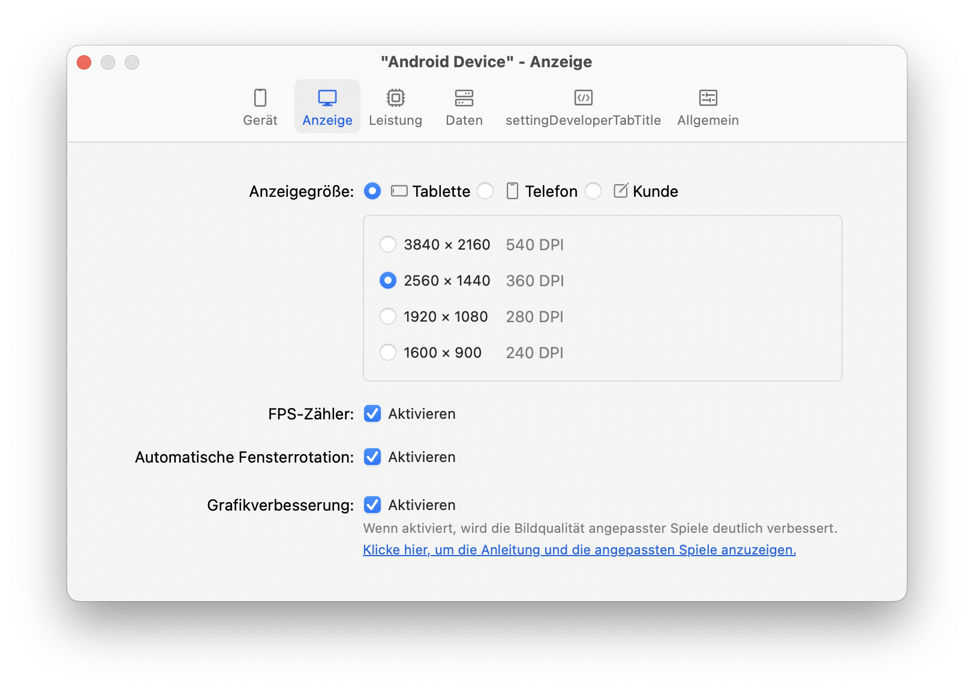Screen dimensions: 974x690
Task: Click the Tablette landscape device icon
Action: point(399,191)
